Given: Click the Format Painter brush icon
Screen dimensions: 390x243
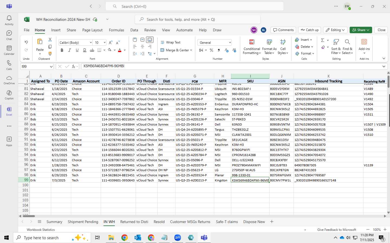Looking at the screenshot, I should pyautogui.click(x=50, y=54).
